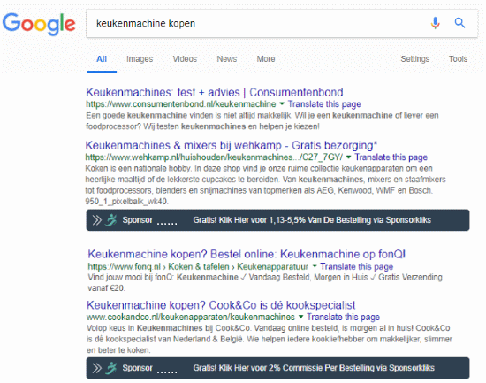Click Sponsor label in Cook&Co bar
This screenshot has width=486, height=383.
(x=137, y=368)
